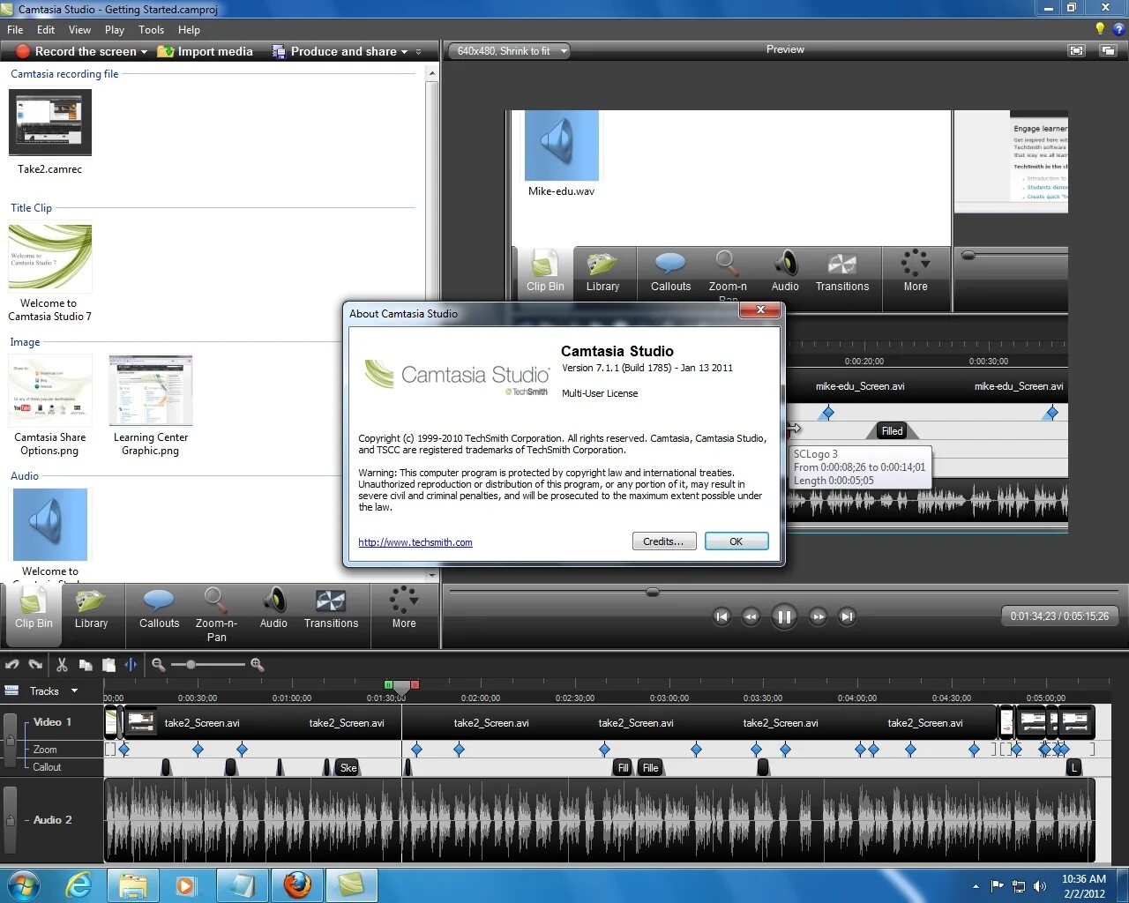Open Firefox from the taskbar
1129x903 pixels.
(297, 885)
